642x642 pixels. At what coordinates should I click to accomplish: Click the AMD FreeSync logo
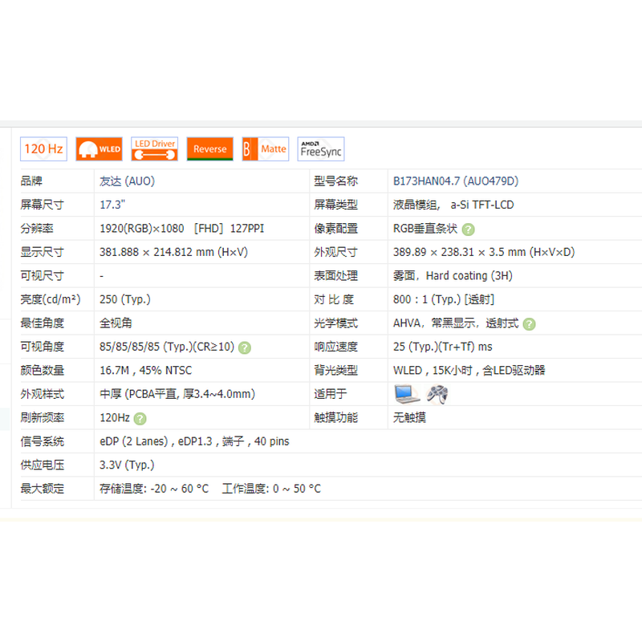(x=320, y=148)
